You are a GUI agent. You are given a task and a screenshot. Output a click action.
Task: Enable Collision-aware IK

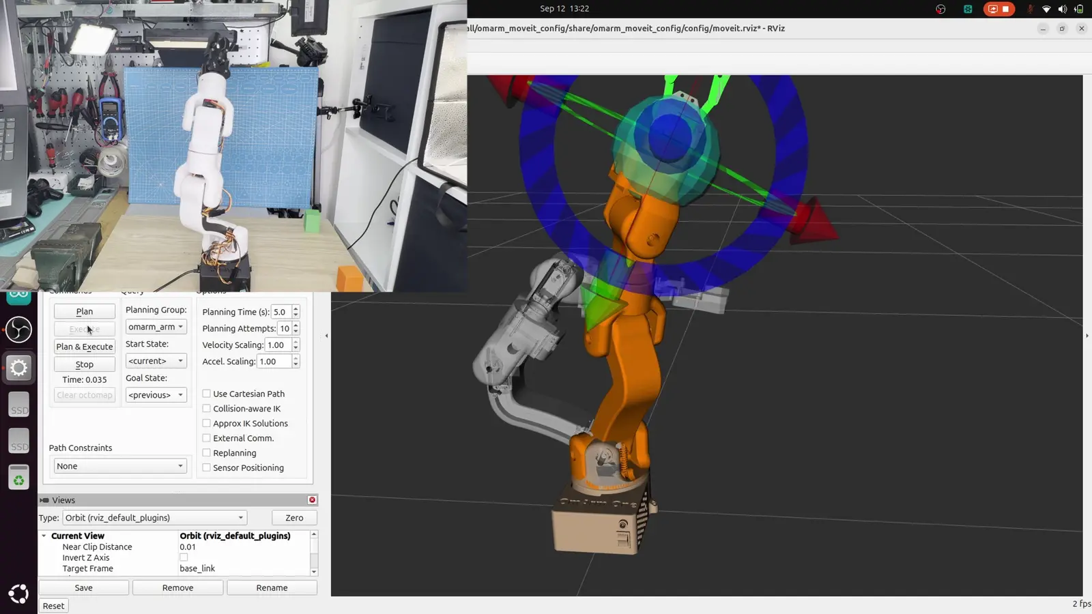click(206, 409)
